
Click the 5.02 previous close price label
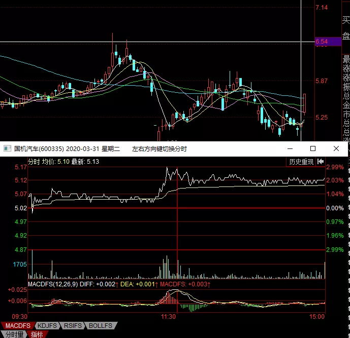(21, 208)
